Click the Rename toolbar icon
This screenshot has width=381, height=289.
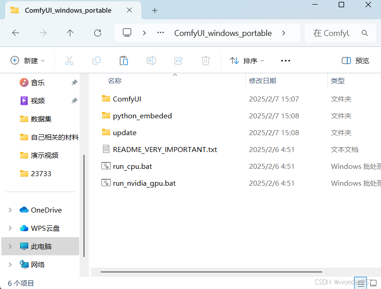(151, 61)
